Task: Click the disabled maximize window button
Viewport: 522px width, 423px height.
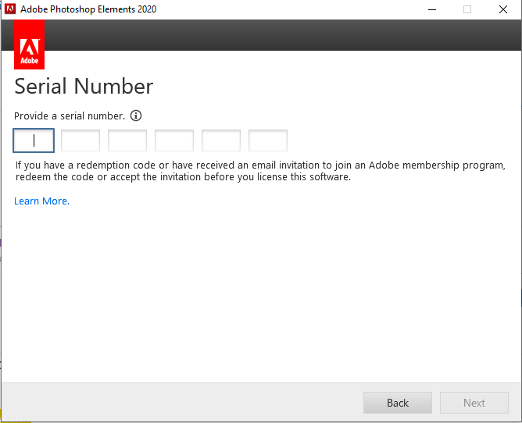Action: 467,9
